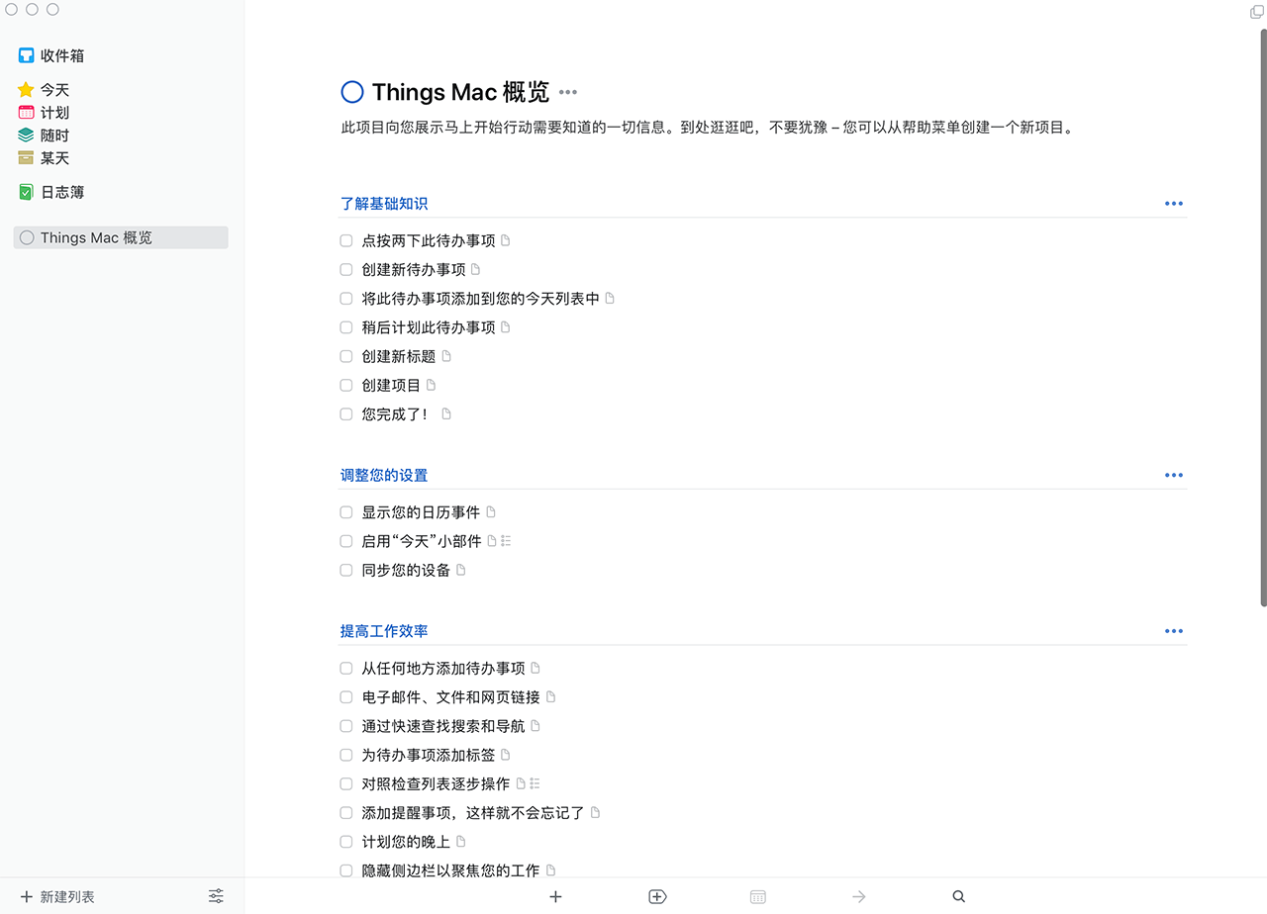Select the 了解基础知识 heading
Screen dimensions: 1267x914
[x=384, y=204]
